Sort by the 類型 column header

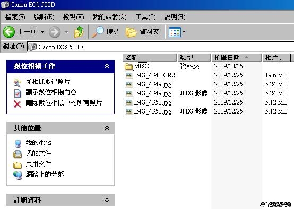(194, 58)
